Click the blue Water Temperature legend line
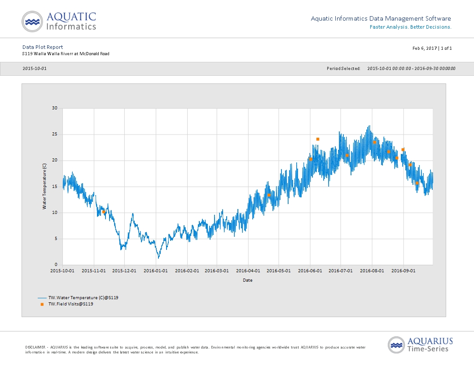Viewport: 474px width, 366px height. click(x=42, y=298)
